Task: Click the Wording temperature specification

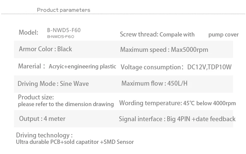Action: [x=177, y=103]
